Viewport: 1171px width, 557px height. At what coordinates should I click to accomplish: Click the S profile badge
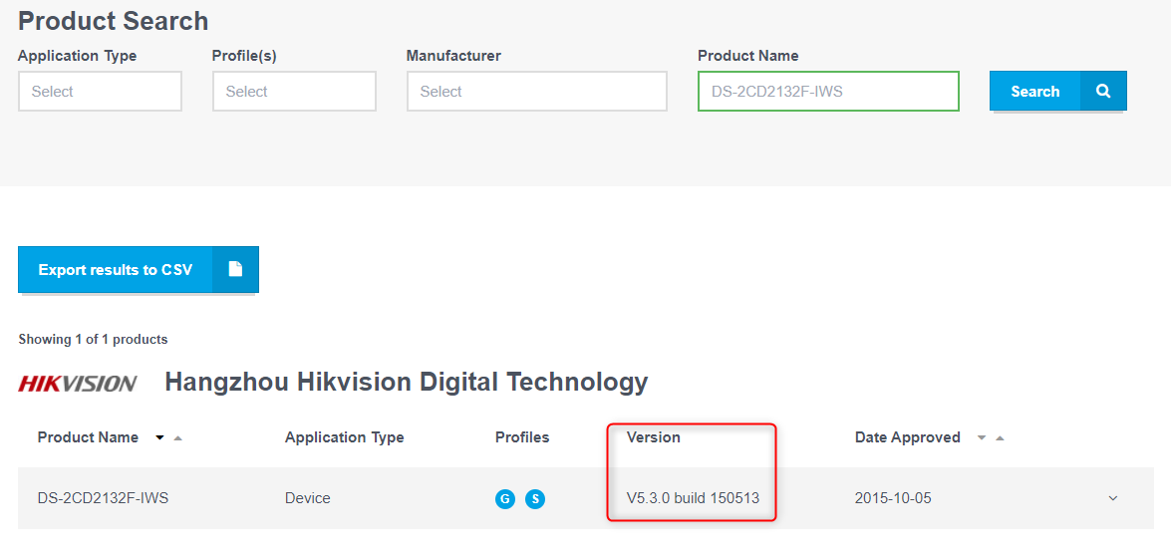pyautogui.click(x=535, y=498)
